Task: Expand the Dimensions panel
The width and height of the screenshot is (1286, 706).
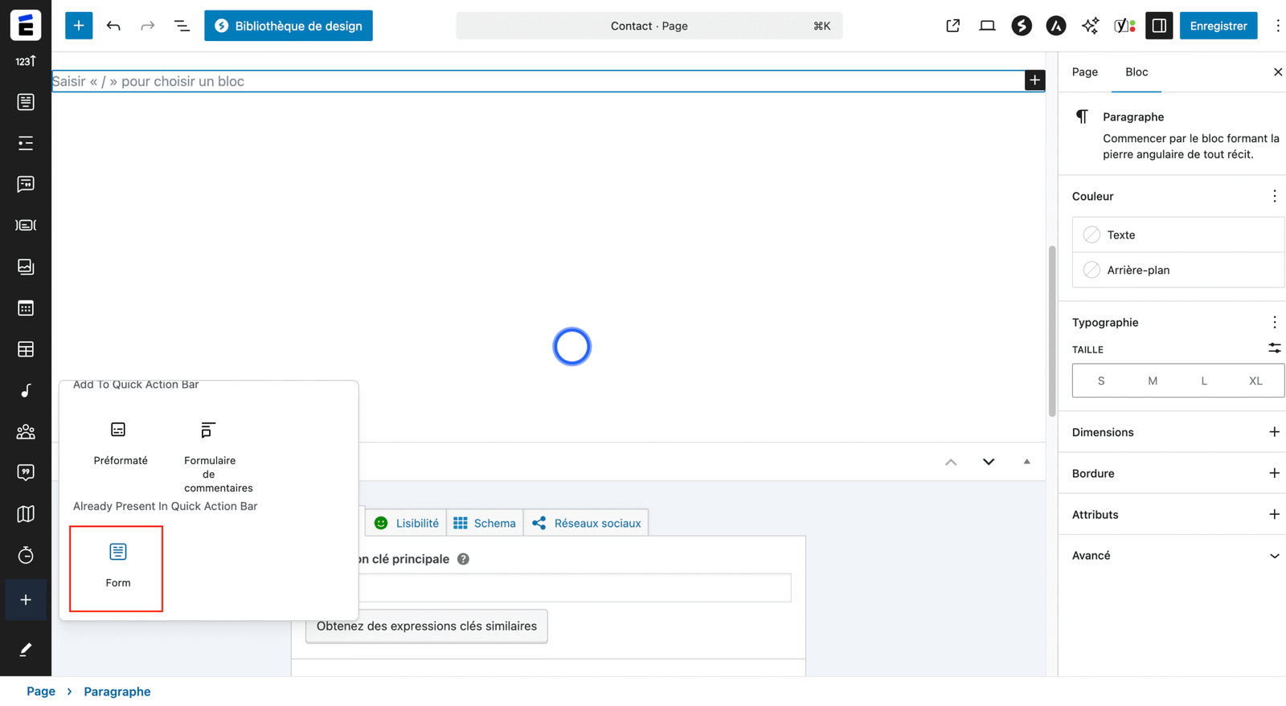Action: pos(1274,432)
